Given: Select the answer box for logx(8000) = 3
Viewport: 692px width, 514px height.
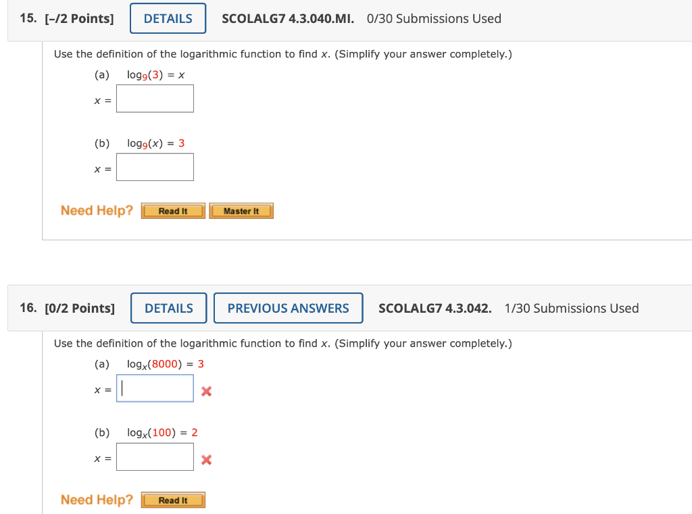Looking at the screenshot, I should pos(155,388).
